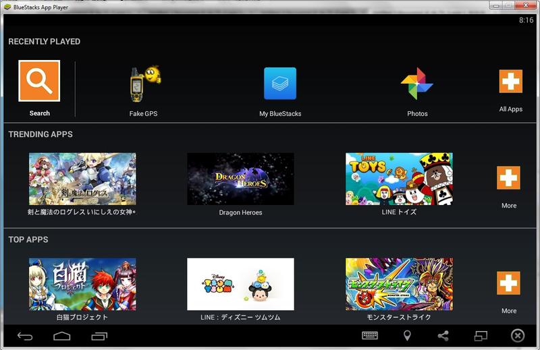Click the 白猫プロジェクト title text

tap(82, 317)
